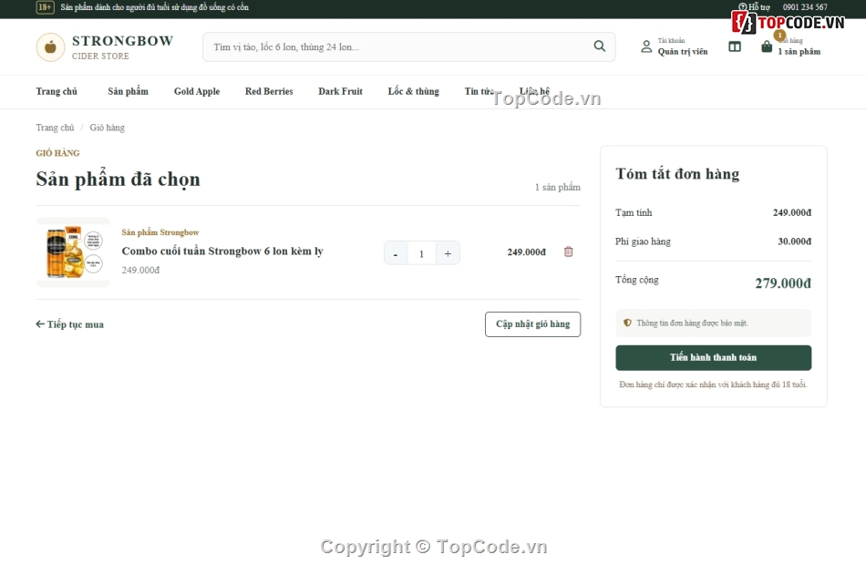Click the Quản trị viên account link
Viewport: 866px width, 575px height.
tap(682, 51)
